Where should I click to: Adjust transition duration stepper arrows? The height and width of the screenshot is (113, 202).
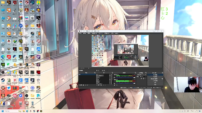point(146,77)
